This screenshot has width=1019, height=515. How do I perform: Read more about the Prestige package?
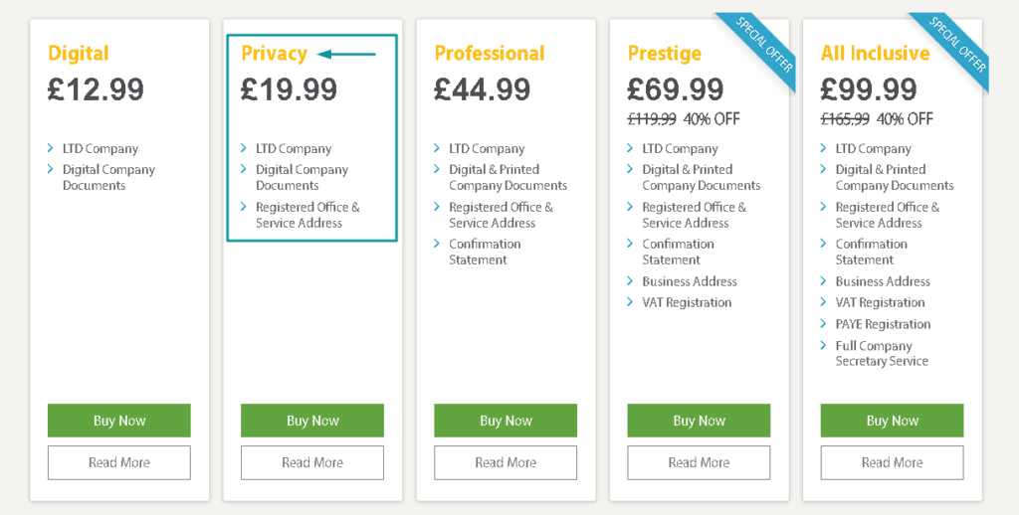coord(699,462)
